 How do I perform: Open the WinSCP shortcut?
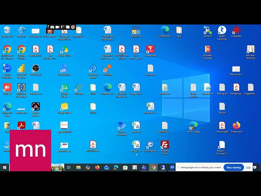coord(208,32)
